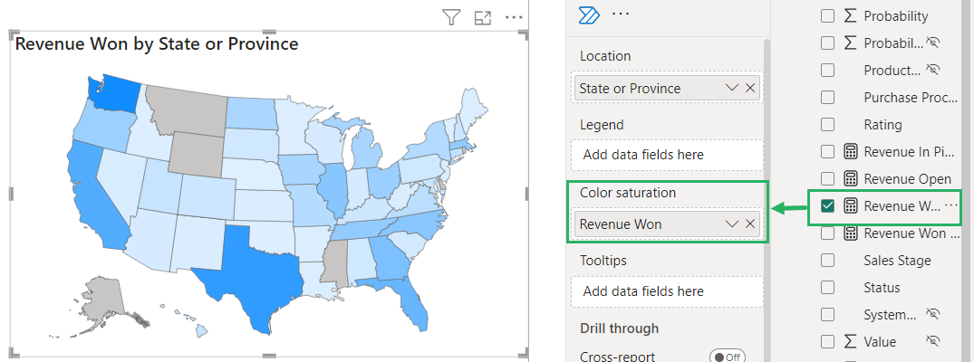Click the filter icon above the map visual
This screenshot has width=974, height=362.
(x=451, y=16)
